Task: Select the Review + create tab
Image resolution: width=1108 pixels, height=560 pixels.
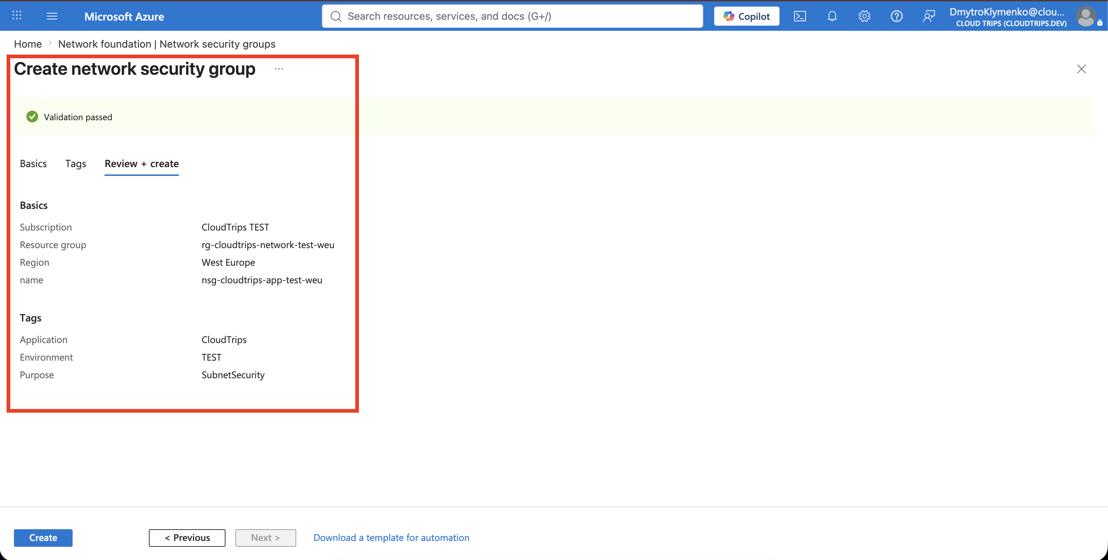Action: click(142, 164)
